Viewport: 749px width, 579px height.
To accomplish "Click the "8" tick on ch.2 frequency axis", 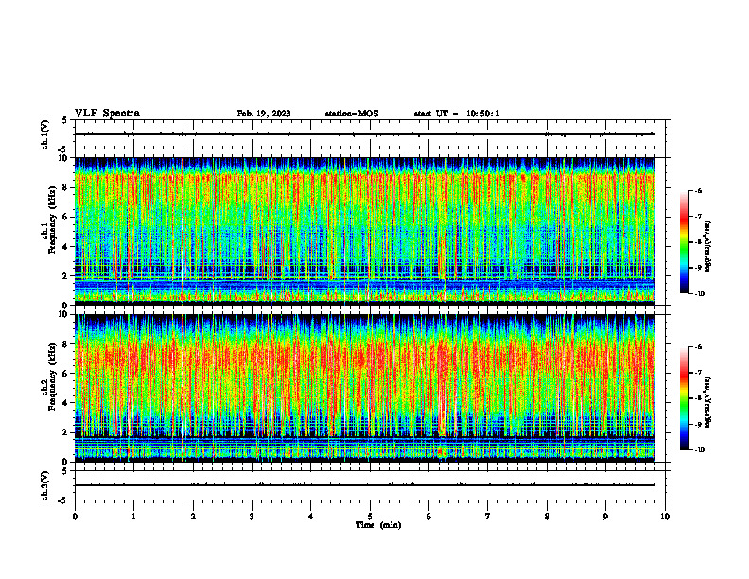I will point(66,344).
